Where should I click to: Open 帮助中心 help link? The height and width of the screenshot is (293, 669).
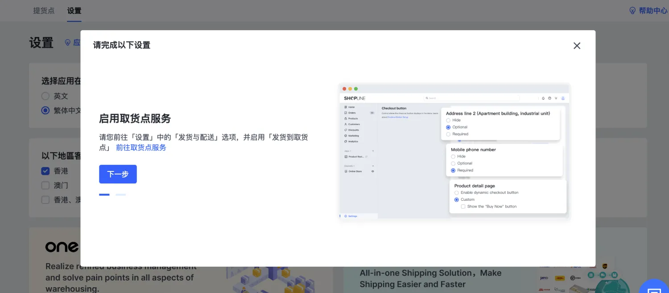(653, 10)
